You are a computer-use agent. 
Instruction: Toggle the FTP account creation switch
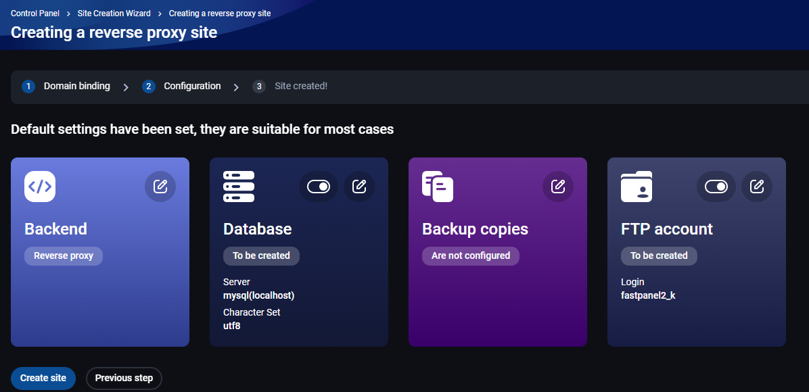coord(716,187)
